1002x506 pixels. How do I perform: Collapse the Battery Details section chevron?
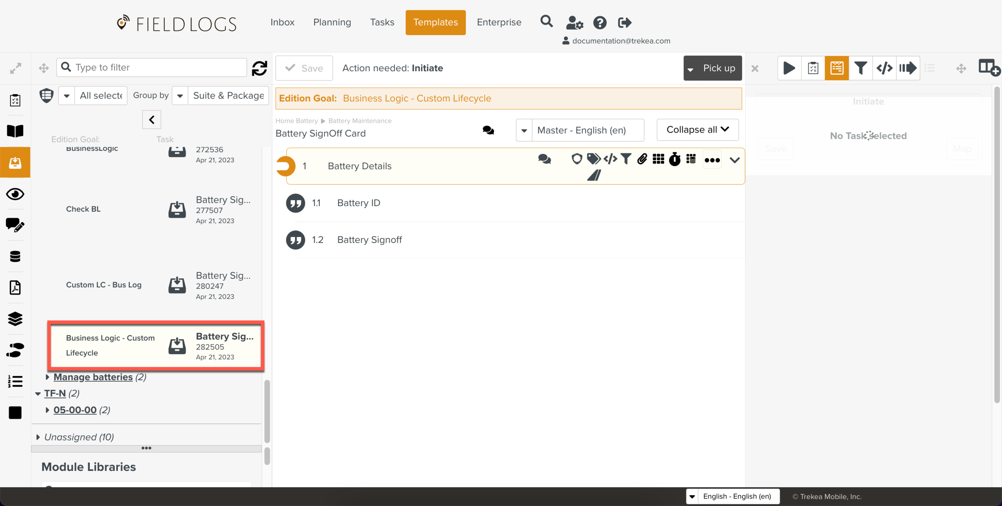(x=734, y=160)
